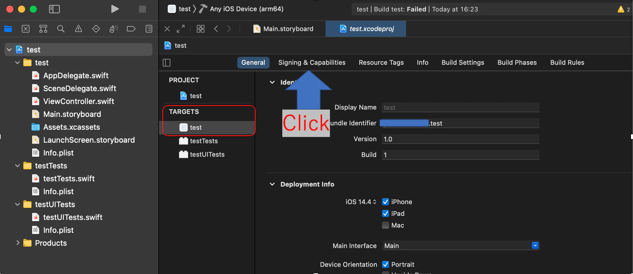The height and width of the screenshot is (274, 633).
Task: Uncheck the iPad checkbox
Action: (x=385, y=214)
